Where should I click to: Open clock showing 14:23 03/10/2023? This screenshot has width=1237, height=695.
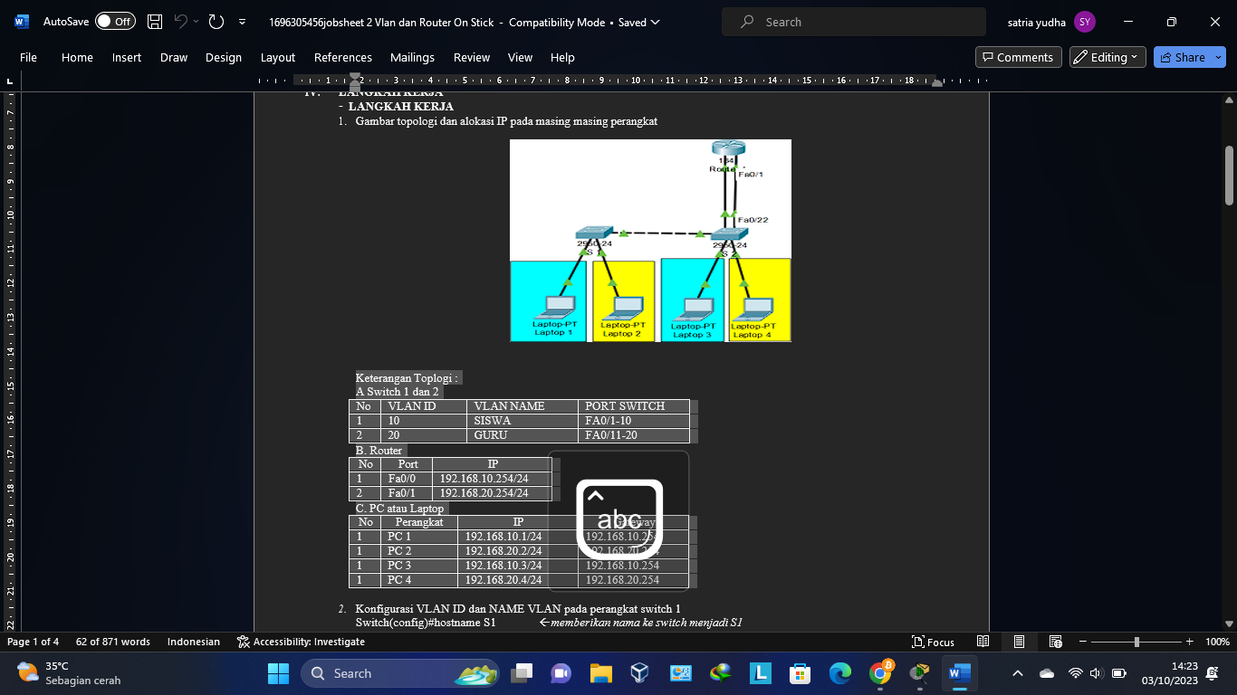[x=1170, y=673]
